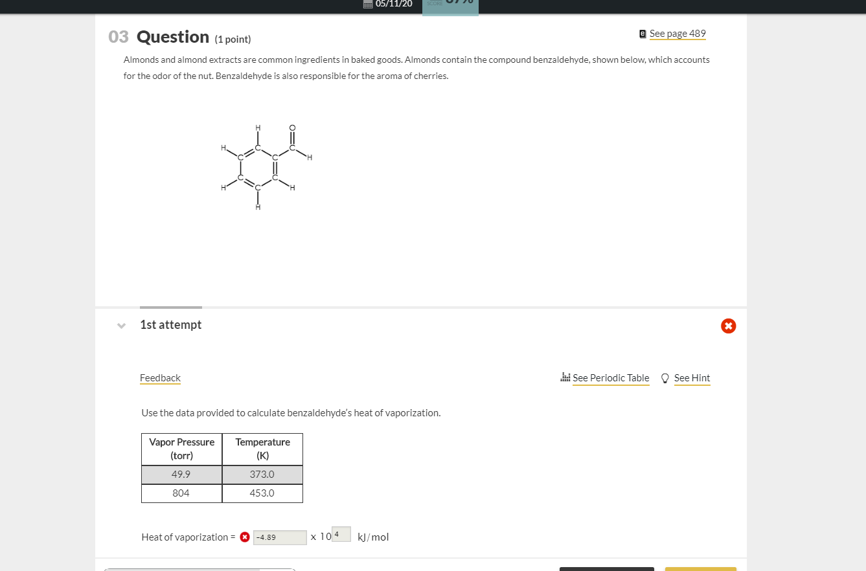The height and width of the screenshot is (571, 866).
Task: Collapse the 1st attempt section chevron
Action: click(121, 326)
